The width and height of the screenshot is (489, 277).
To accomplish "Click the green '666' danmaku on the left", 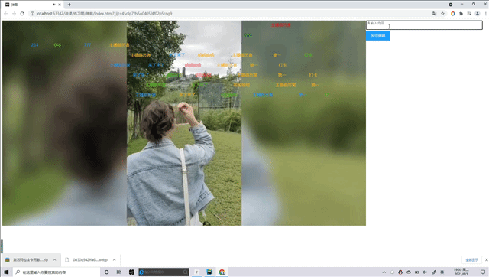I will (x=57, y=45).
